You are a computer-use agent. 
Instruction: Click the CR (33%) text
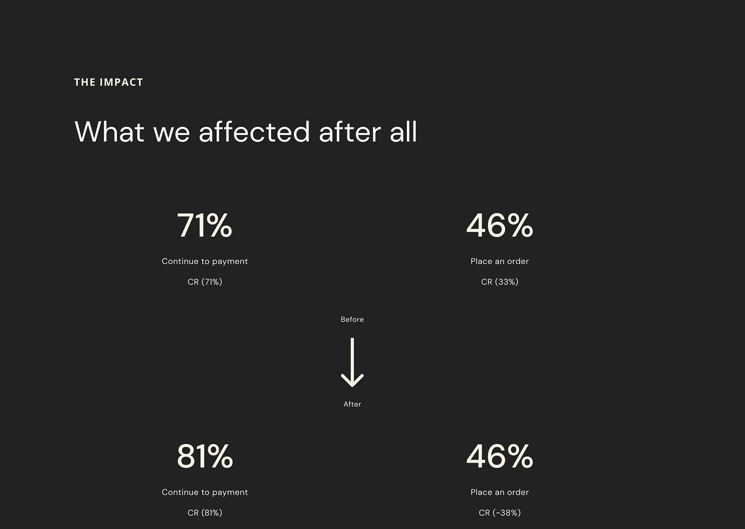(x=499, y=282)
